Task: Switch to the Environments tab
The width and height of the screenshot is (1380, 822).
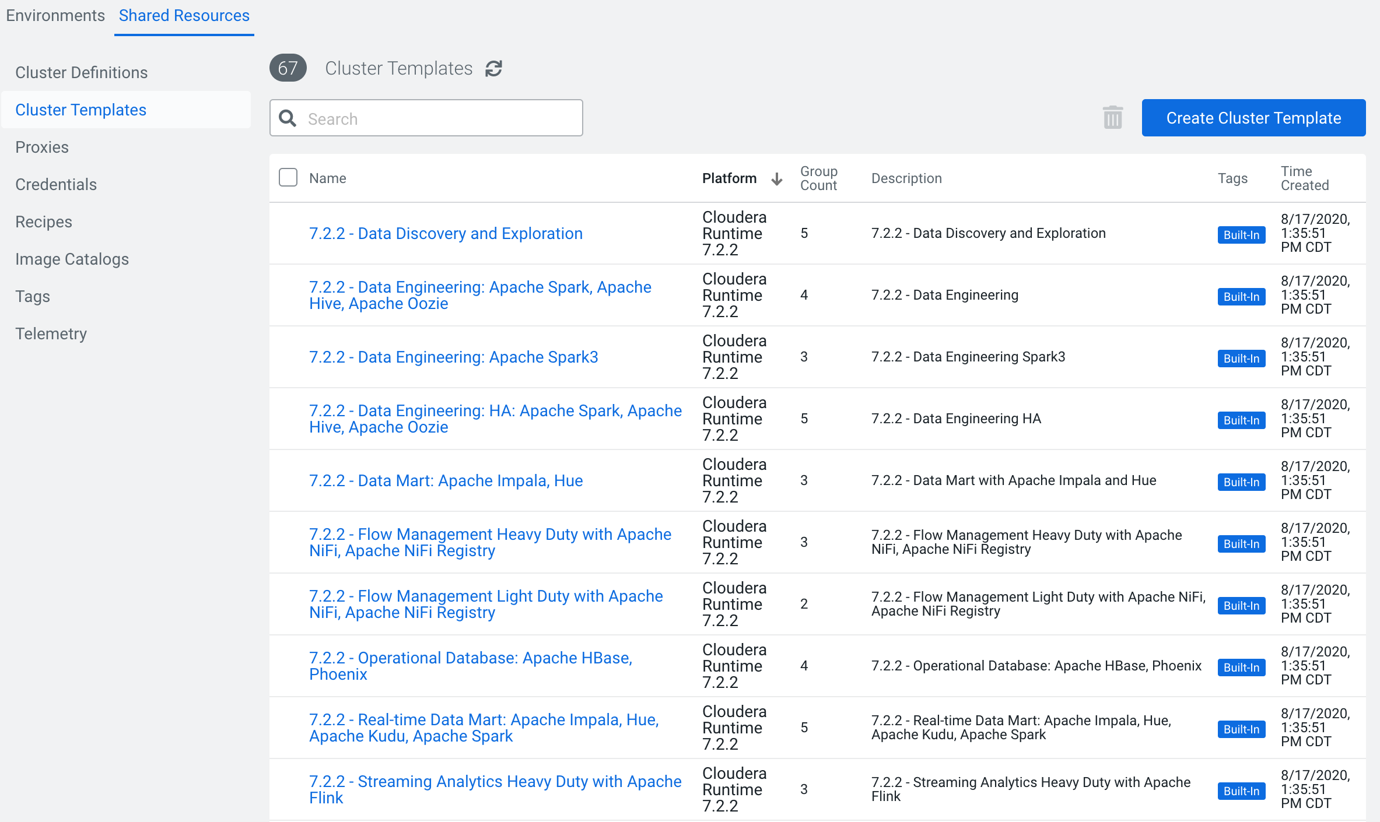Action: tap(55, 16)
